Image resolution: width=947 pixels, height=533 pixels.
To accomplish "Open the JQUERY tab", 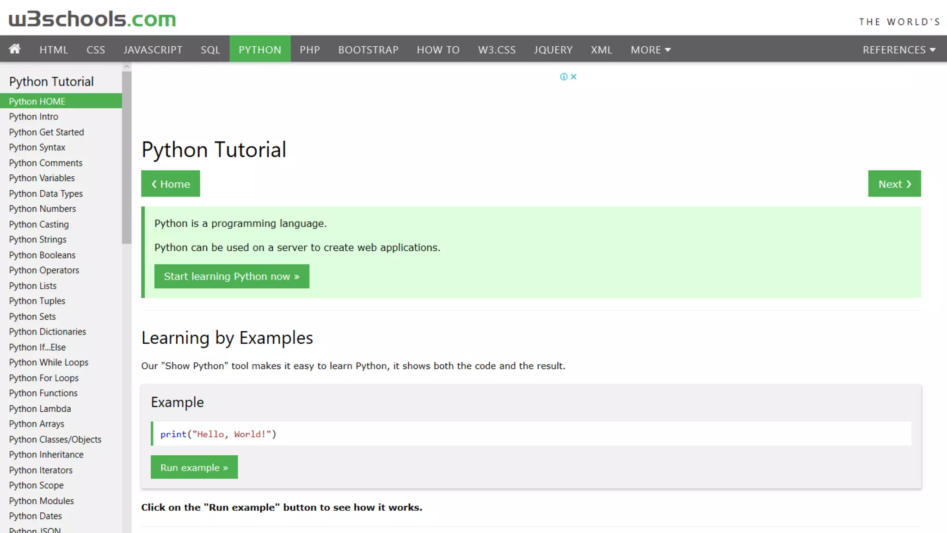I will pos(553,50).
